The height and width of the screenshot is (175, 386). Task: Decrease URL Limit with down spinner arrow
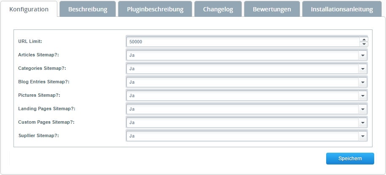[x=364, y=44]
